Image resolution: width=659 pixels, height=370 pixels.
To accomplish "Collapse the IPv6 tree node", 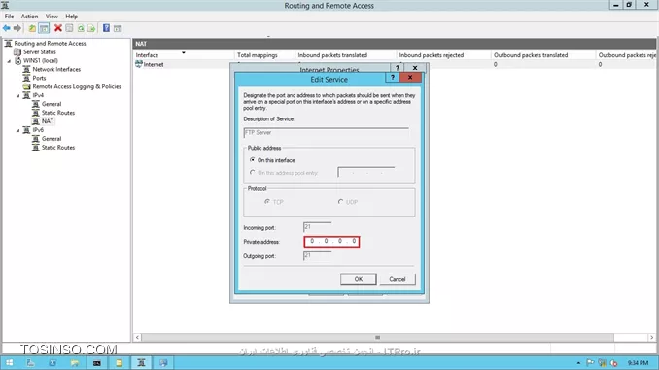I will (18, 130).
